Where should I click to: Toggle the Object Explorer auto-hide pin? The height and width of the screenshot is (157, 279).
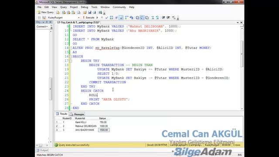coord(47,22)
